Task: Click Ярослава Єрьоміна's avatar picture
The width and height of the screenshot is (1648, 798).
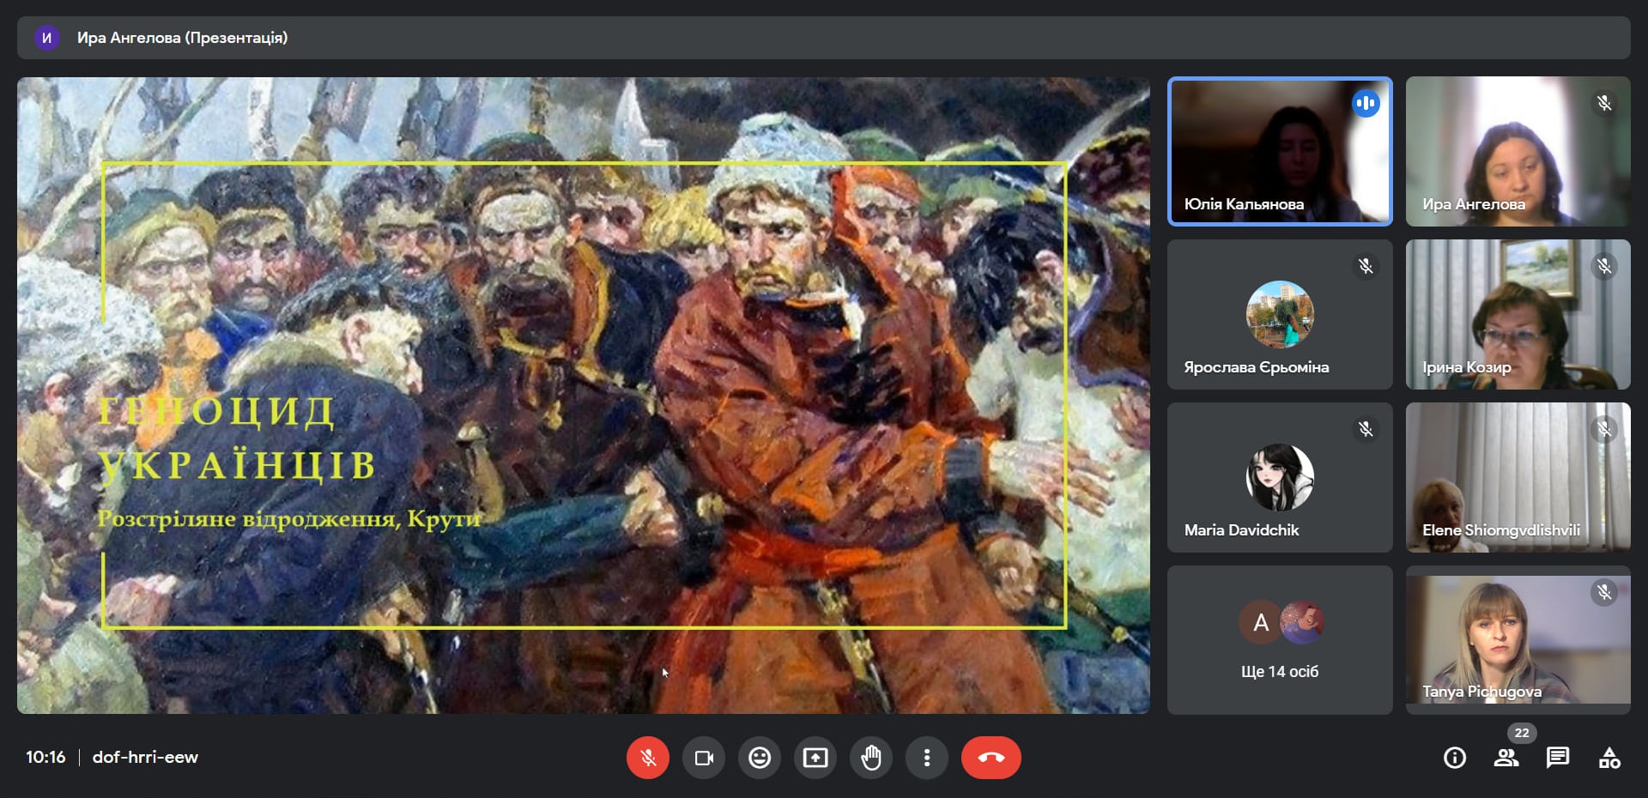Action: [1280, 314]
